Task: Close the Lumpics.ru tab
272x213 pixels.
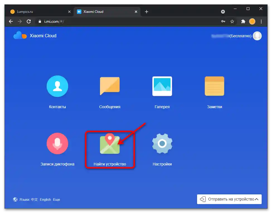Action: (x=69, y=12)
